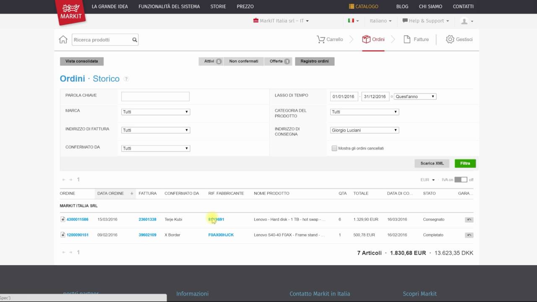537x302 pixels.
Task: Open the Marca dropdown
Action: pyautogui.click(x=156, y=112)
